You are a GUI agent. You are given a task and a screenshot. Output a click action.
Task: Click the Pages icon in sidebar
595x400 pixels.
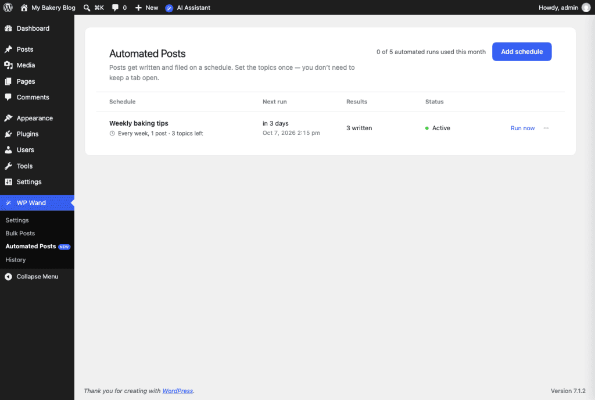point(8,81)
